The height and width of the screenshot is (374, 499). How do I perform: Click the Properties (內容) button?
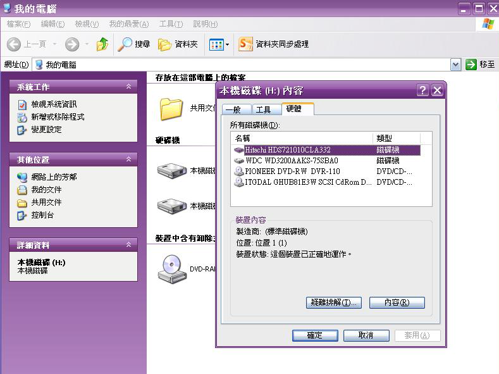(397, 302)
